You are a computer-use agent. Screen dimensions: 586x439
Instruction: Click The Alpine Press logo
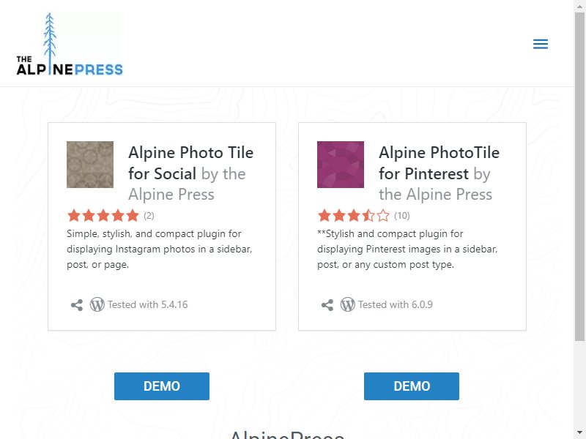70,44
